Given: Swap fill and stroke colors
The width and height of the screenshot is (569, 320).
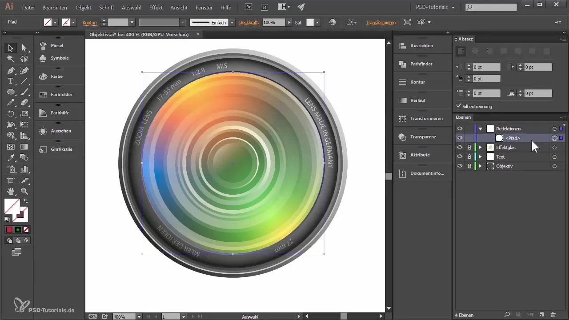Looking at the screenshot, I should coord(26,201).
